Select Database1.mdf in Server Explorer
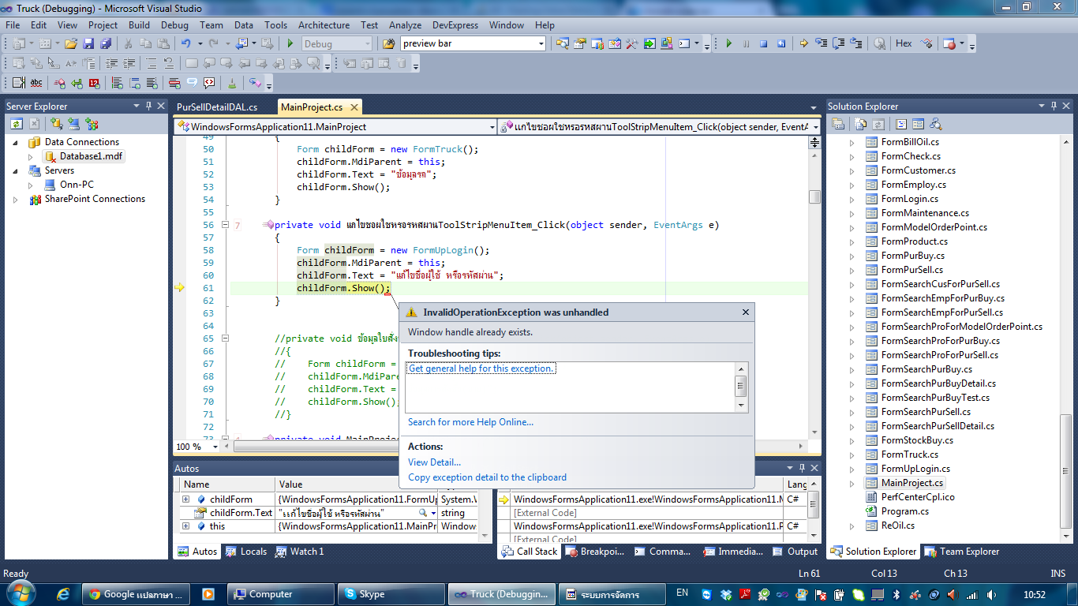Image resolution: width=1078 pixels, height=606 pixels. tap(84, 156)
